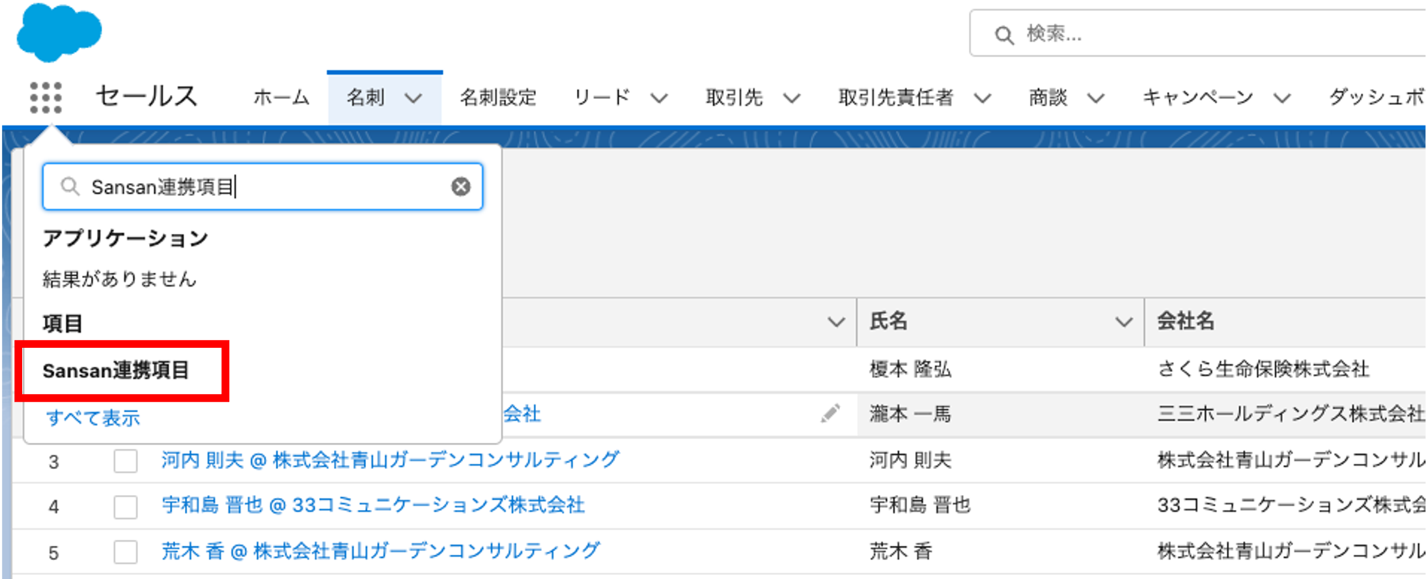Expand the 名刺 tab dropdown arrow

click(x=413, y=98)
